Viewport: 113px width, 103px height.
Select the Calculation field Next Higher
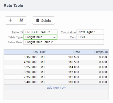pos(90,32)
